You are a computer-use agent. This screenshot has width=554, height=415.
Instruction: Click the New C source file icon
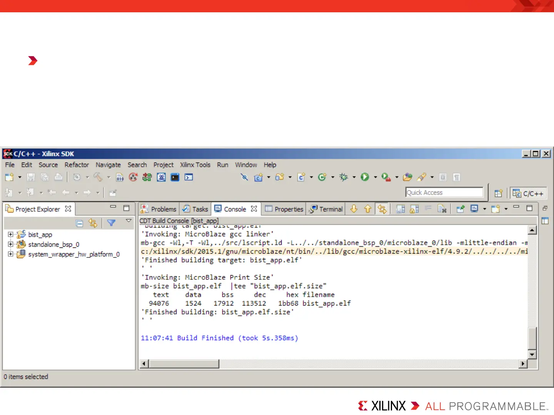[301, 177]
